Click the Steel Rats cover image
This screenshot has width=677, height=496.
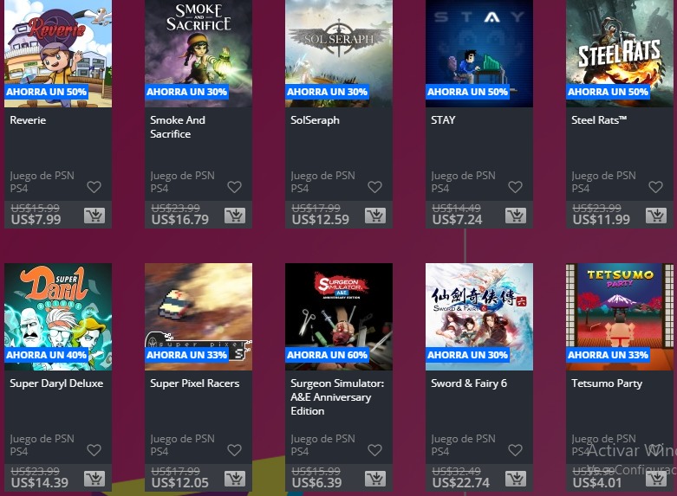[x=619, y=54]
